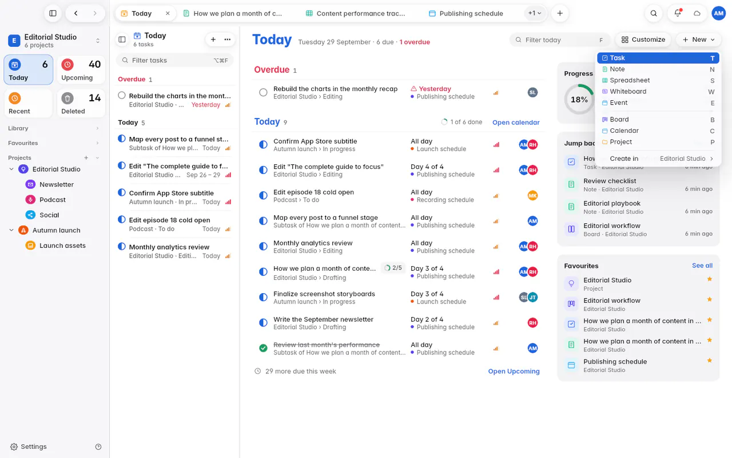Toggle status of Monthly analytics review in main view

click(x=263, y=246)
